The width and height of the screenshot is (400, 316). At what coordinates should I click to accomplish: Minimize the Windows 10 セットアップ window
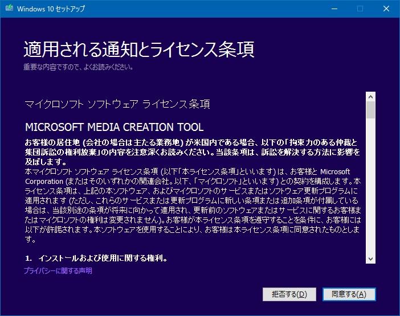point(334,9)
